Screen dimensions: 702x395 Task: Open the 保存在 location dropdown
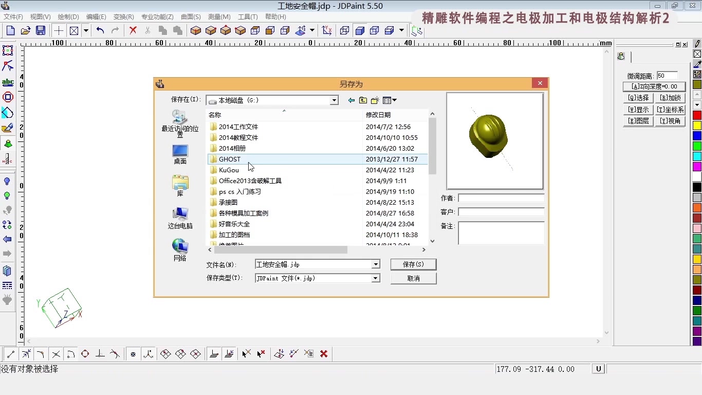pyautogui.click(x=334, y=100)
